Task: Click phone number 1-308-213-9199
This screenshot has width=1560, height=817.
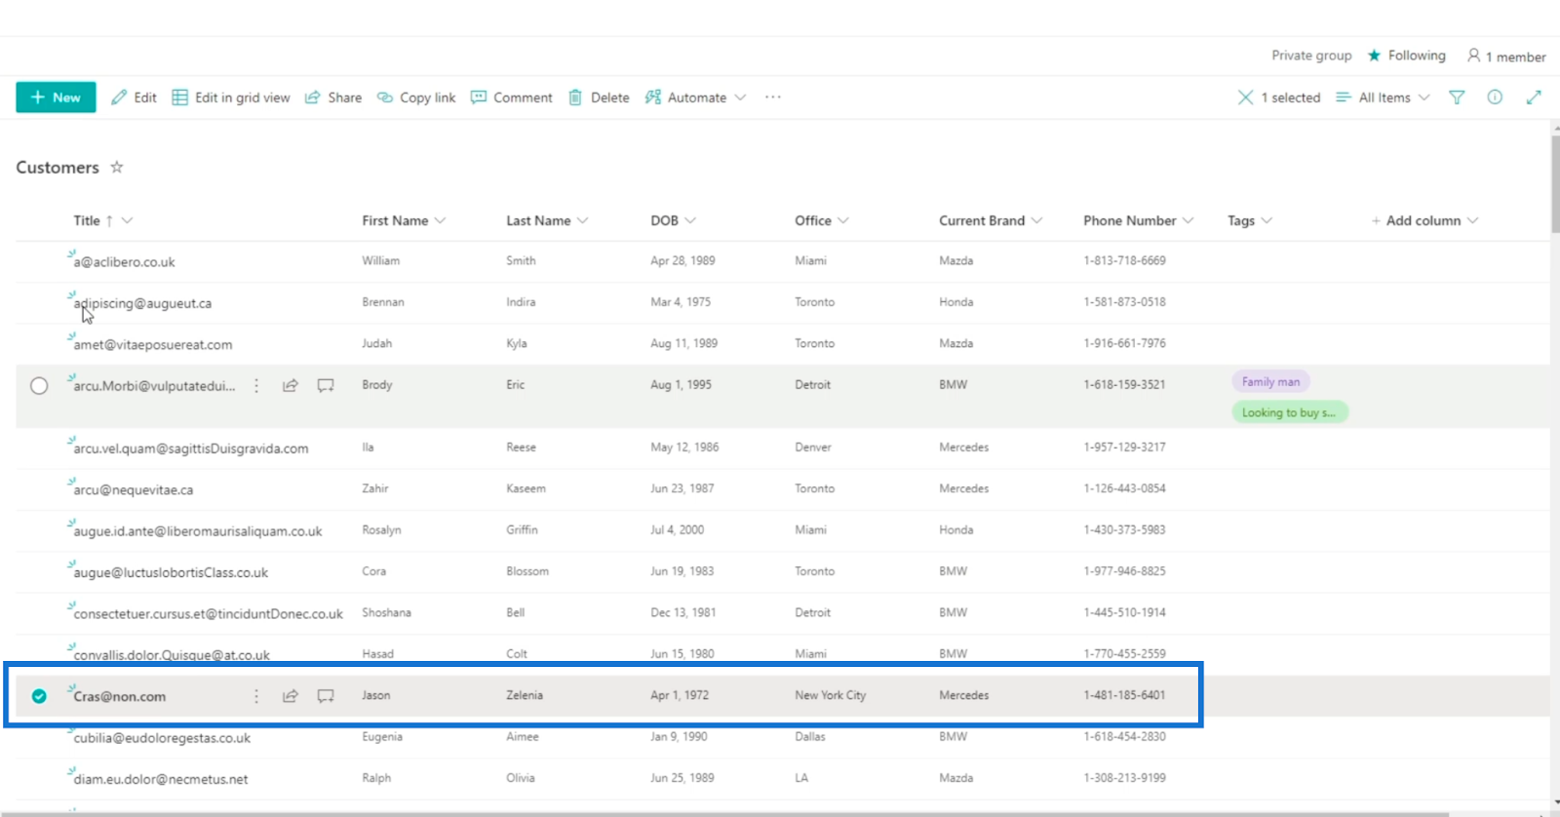Action: click(x=1124, y=778)
